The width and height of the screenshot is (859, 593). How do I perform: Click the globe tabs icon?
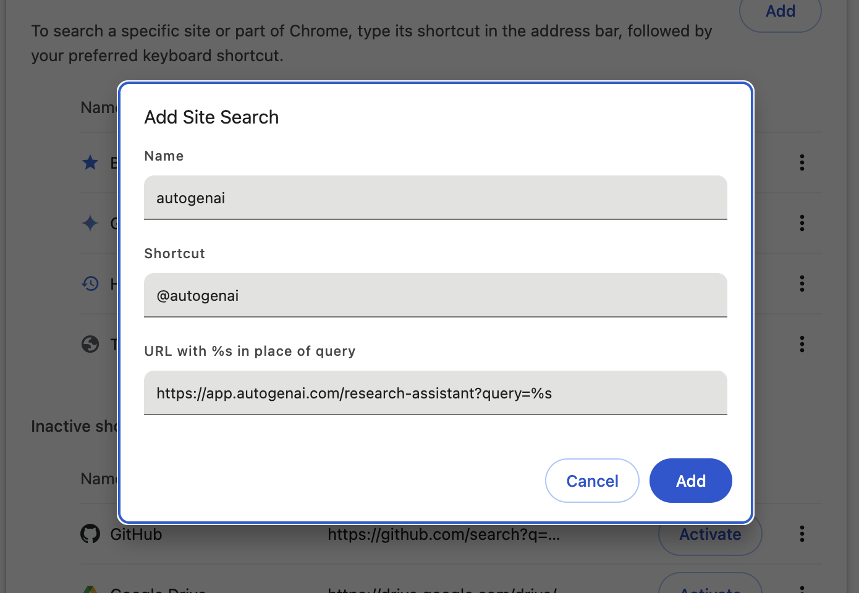90,344
